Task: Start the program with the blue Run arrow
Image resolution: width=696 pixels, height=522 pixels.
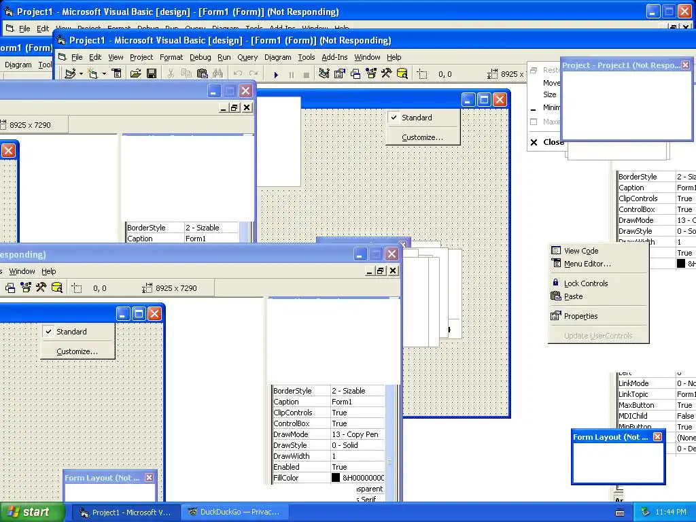Action: [276, 75]
